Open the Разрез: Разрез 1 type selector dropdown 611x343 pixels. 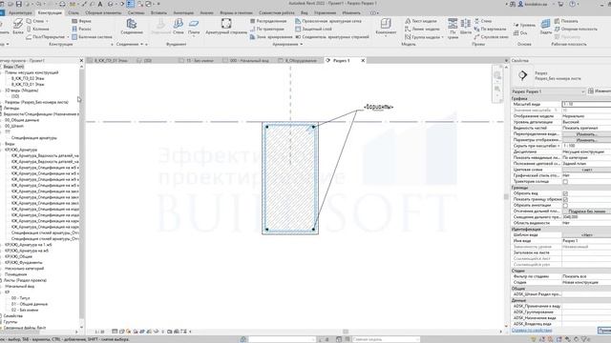548,91
